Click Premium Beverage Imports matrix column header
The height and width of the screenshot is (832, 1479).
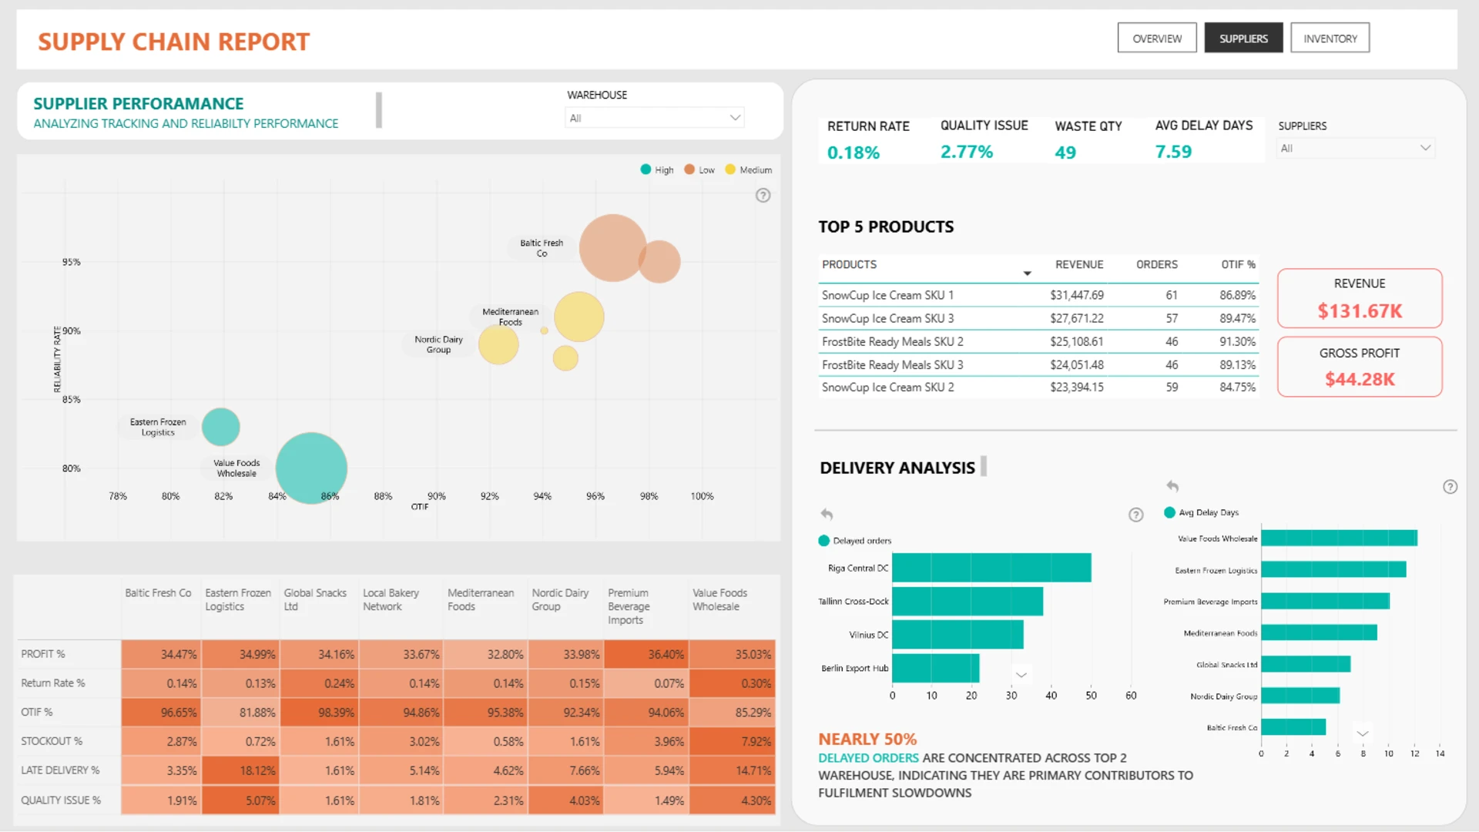[629, 606]
